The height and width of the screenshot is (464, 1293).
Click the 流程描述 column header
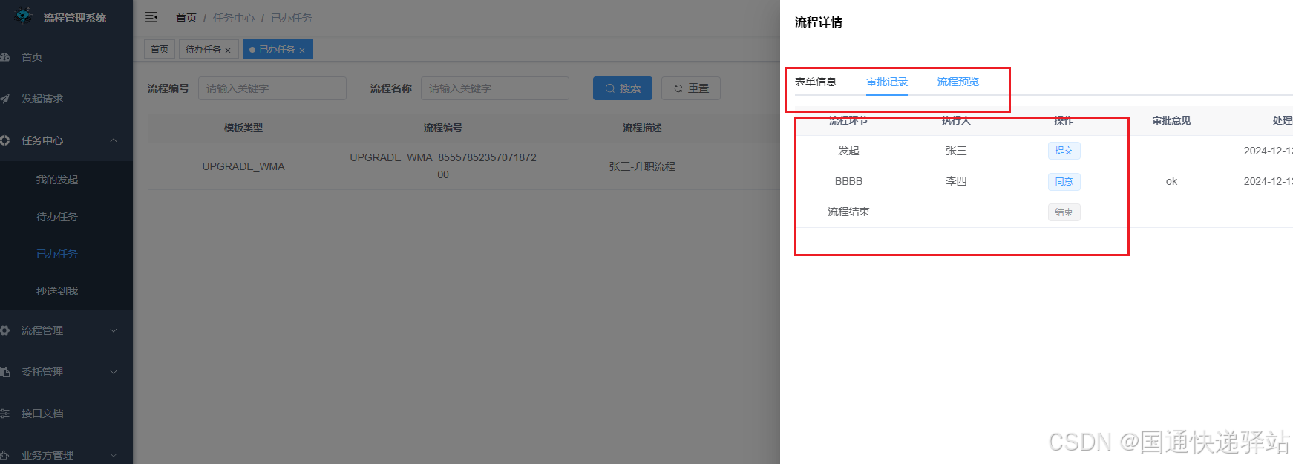click(642, 128)
